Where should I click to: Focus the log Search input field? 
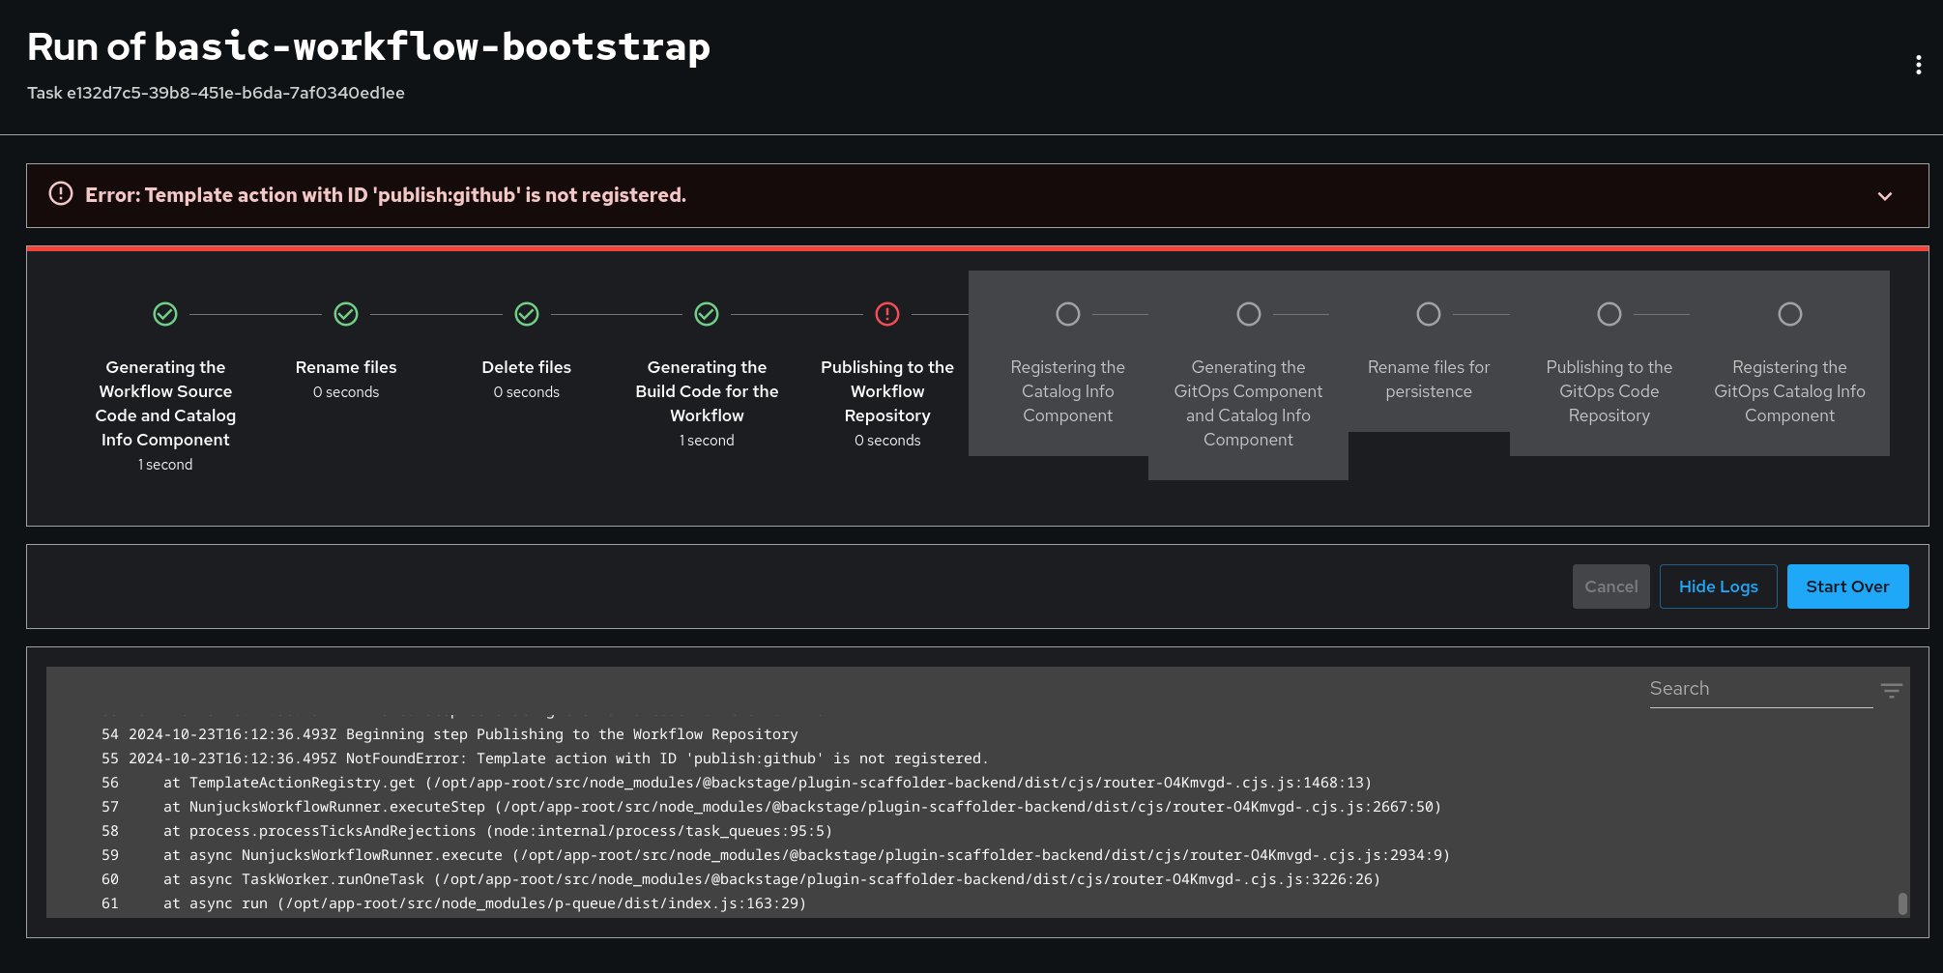(x=1759, y=689)
